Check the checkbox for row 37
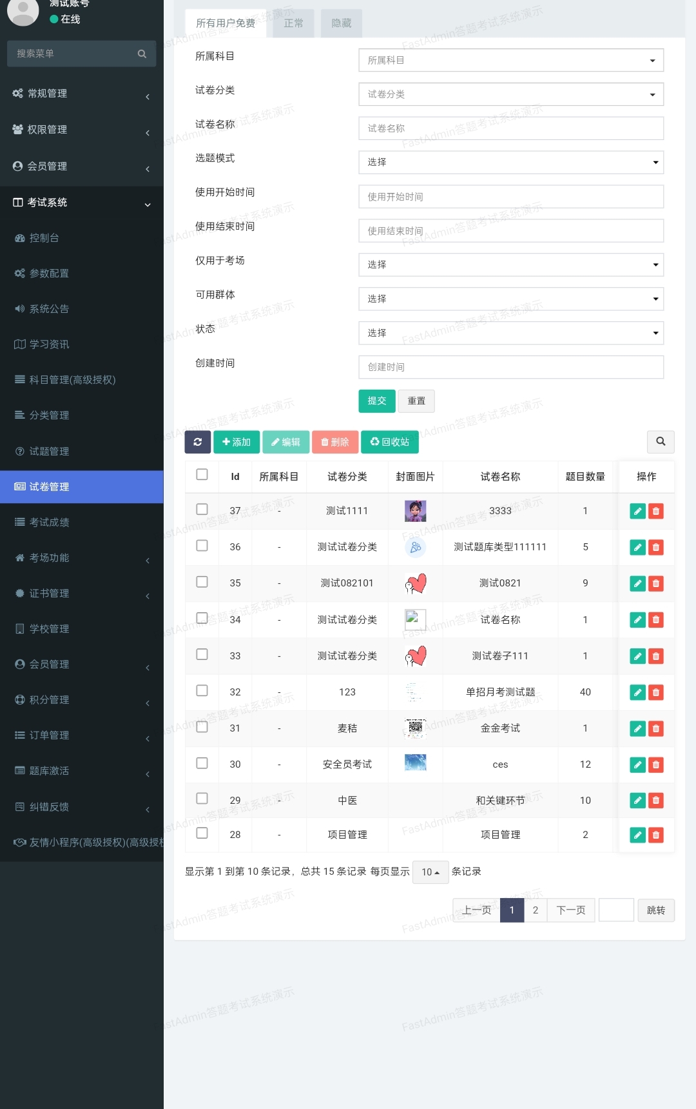Viewport: 696px width, 1109px height. (x=202, y=509)
